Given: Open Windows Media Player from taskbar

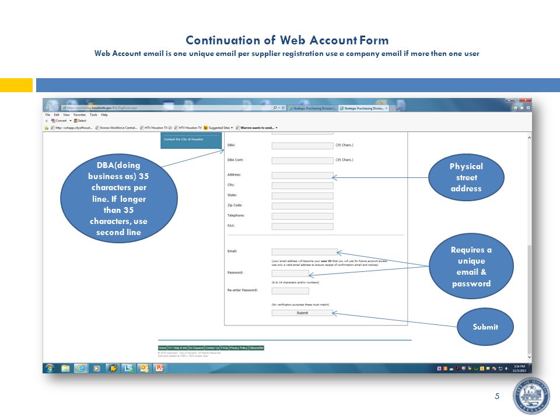Looking at the screenshot, I should point(96,368).
